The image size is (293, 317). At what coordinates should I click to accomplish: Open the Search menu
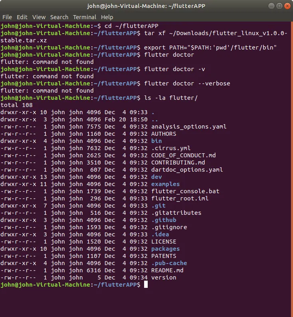coord(59,17)
